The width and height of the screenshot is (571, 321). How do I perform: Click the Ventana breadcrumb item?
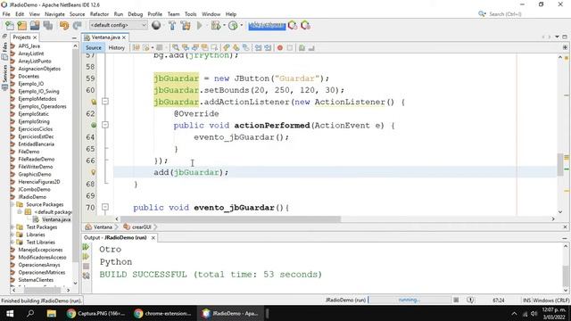[x=99, y=227]
